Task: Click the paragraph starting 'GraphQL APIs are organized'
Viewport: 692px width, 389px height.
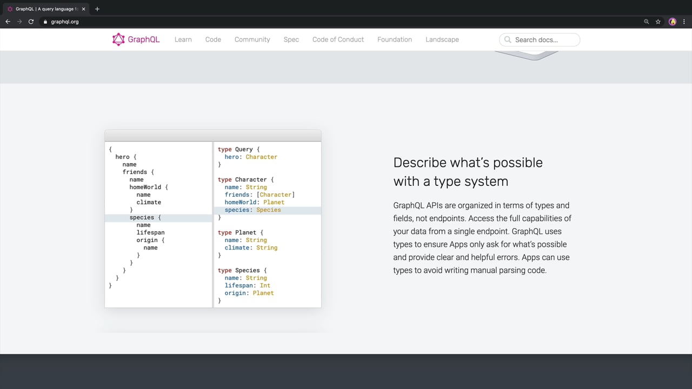Action: tap(482, 238)
